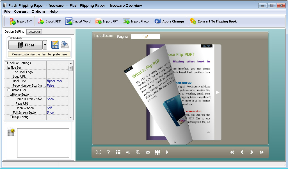Jump to the last page
288x169 pixels.
pos(262,152)
